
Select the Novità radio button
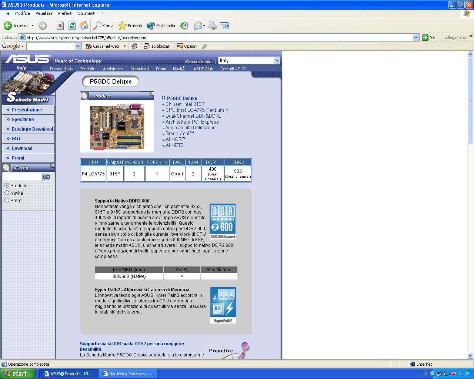7,193
